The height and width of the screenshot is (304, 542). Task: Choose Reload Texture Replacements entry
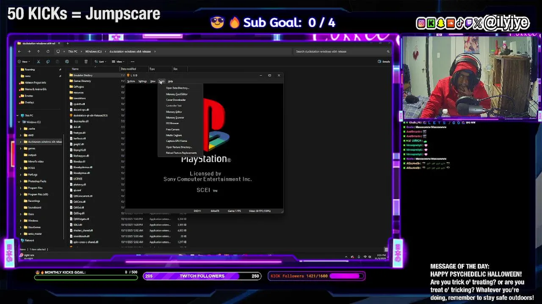coord(180,153)
